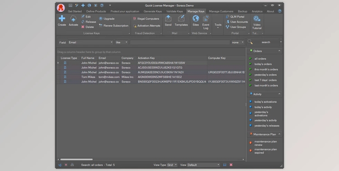The height and width of the screenshot is (171, 339).
Task: Show today's orders
Action: tap(263, 64)
